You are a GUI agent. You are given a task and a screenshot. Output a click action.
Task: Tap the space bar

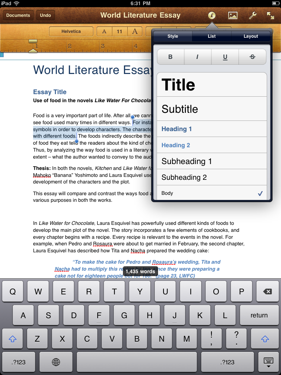tap(137, 362)
